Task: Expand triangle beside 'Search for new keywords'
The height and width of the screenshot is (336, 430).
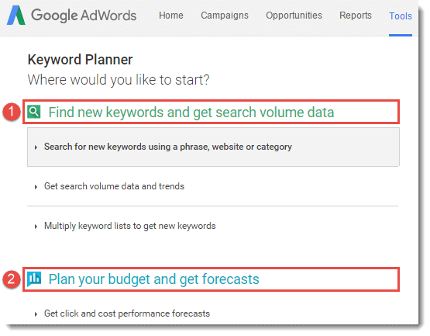Action: coord(36,147)
